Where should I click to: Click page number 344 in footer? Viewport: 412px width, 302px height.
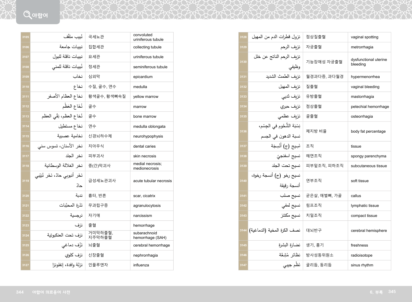20,292
